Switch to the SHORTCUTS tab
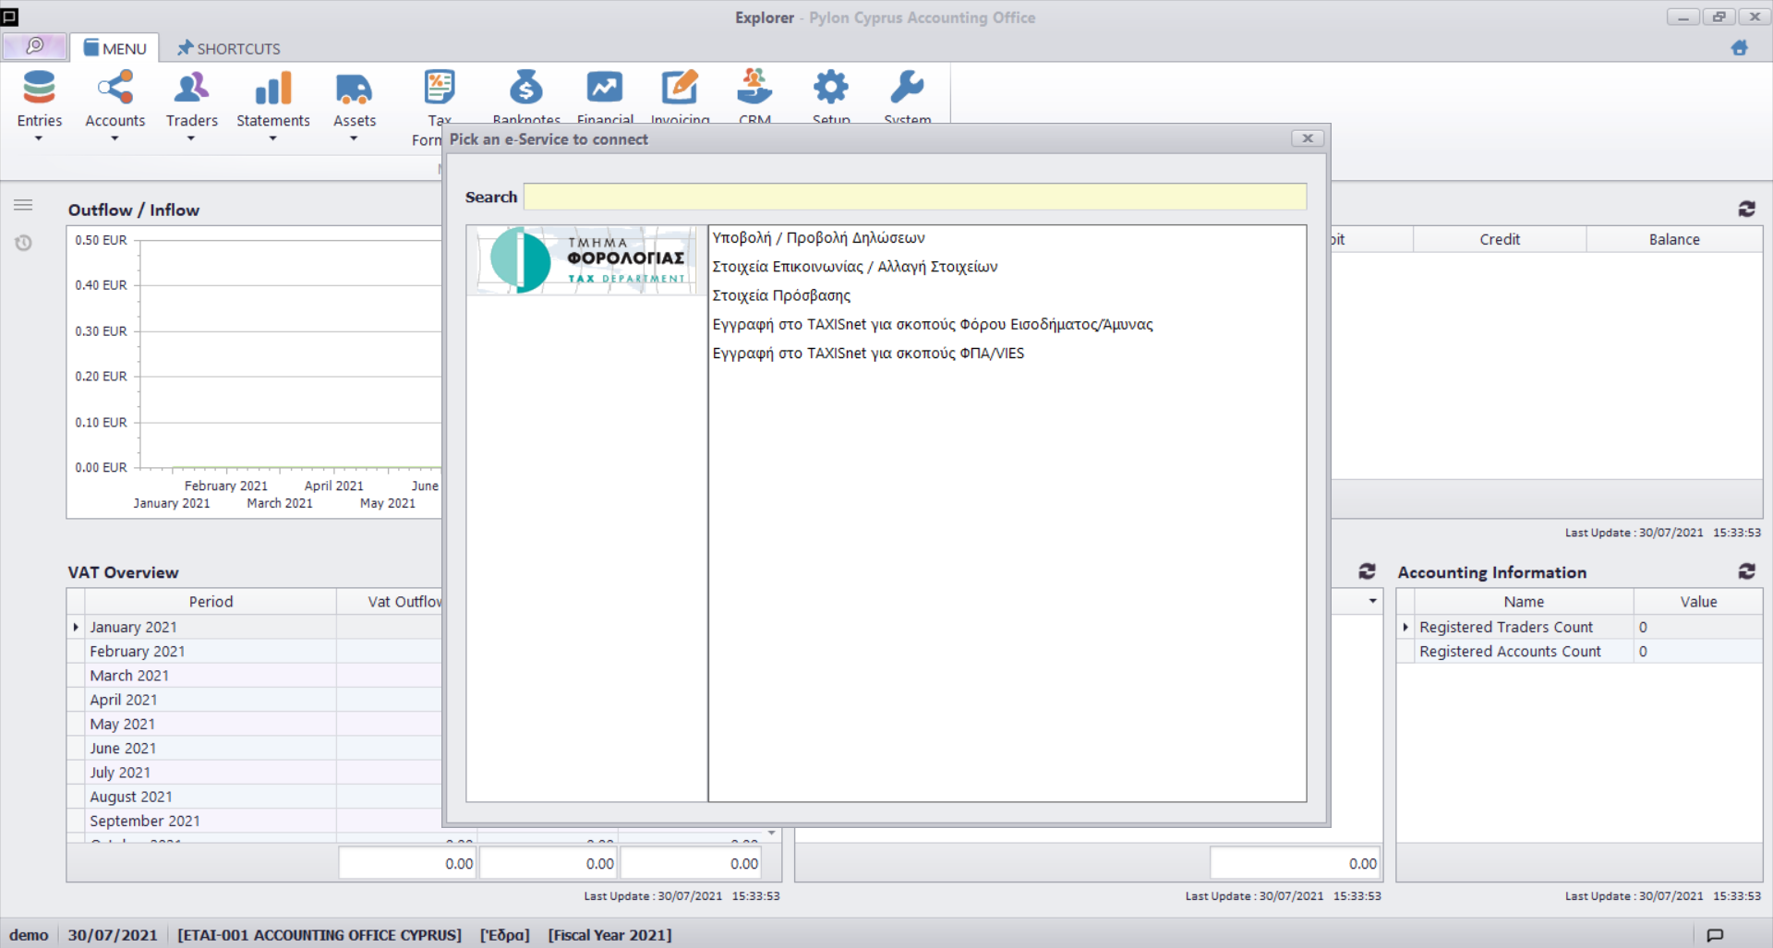The image size is (1773, 948). tap(229, 49)
